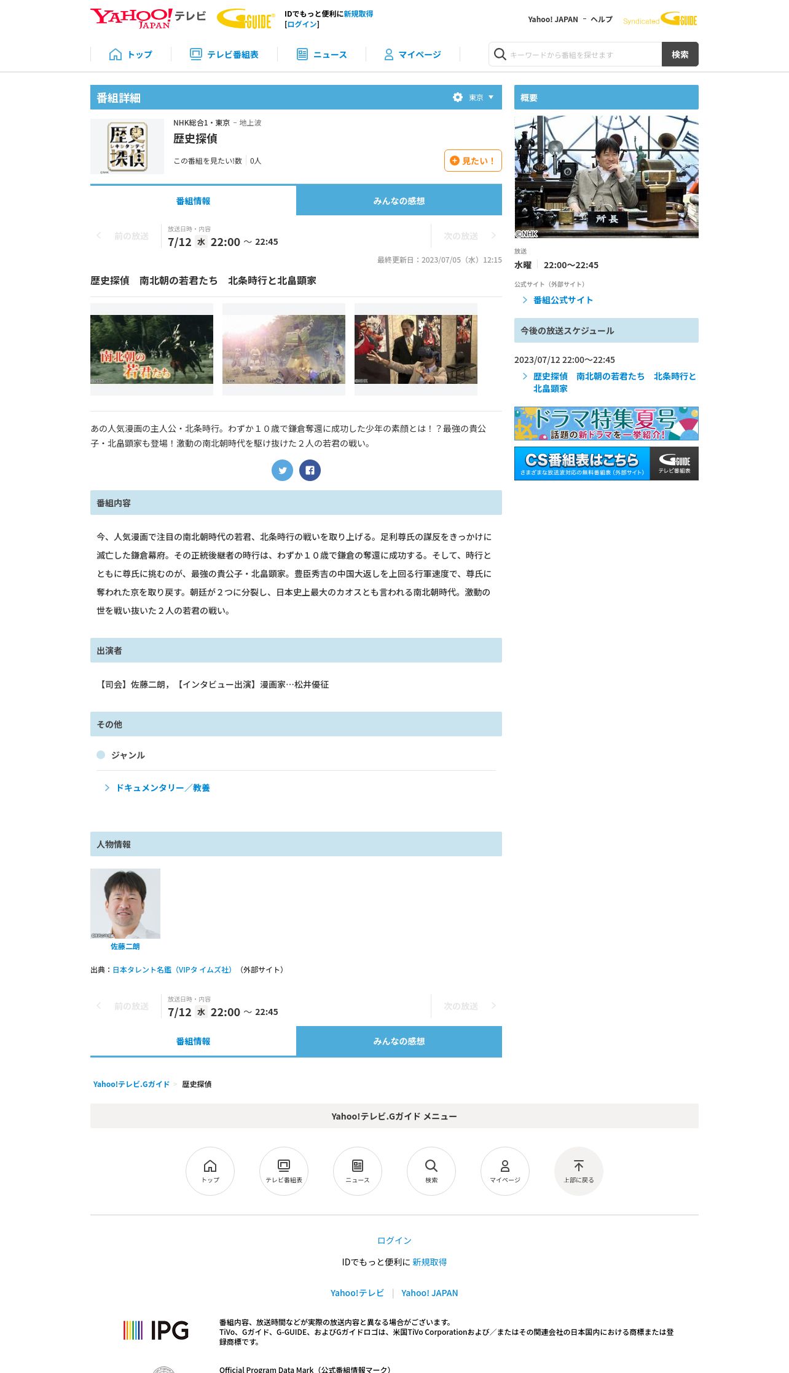Click the 新規取得 link in header
This screenshot has width=789, height=1373.
coord(358,14)
